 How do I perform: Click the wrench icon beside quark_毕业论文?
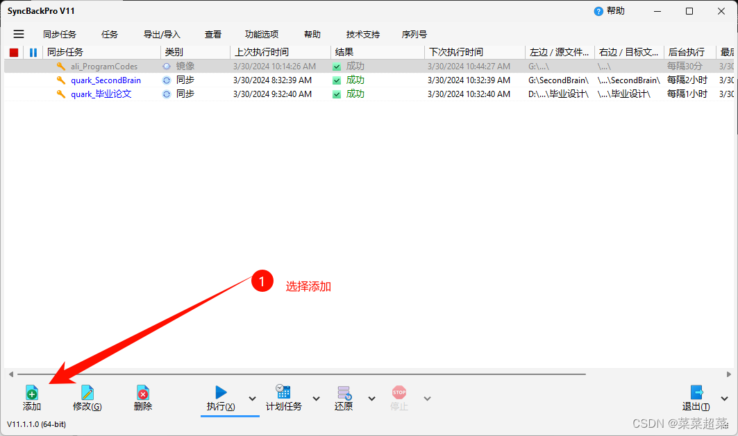(60, 94)
